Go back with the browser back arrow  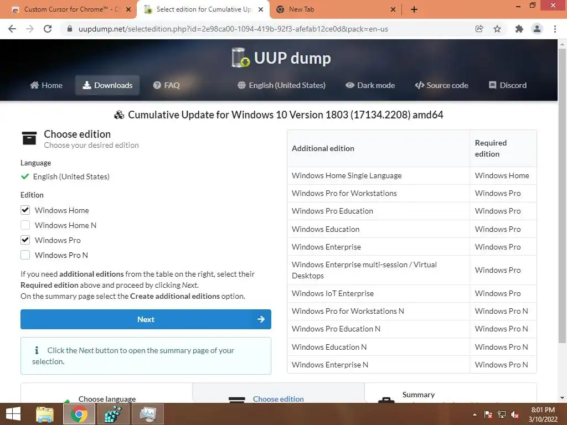point(12,29)
